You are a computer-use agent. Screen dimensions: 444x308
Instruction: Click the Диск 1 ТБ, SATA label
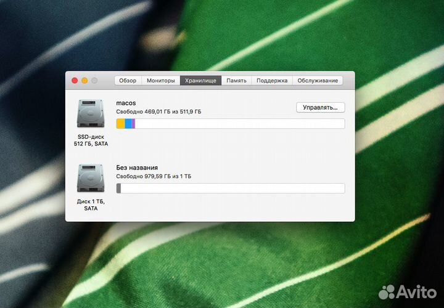coord(91,205)
